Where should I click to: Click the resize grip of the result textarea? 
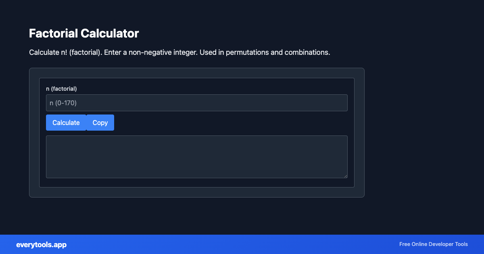tap(346, 175)
